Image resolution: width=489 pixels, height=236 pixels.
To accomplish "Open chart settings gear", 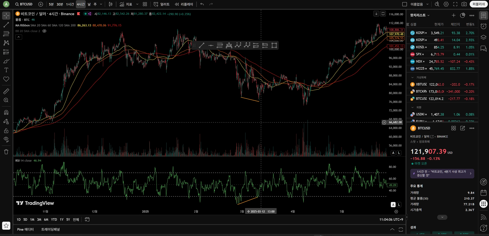I will pyautogui.click(x=446, y=4).
